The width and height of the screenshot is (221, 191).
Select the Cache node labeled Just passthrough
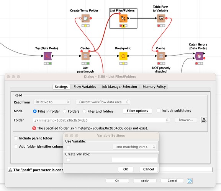tap(85, 56)
